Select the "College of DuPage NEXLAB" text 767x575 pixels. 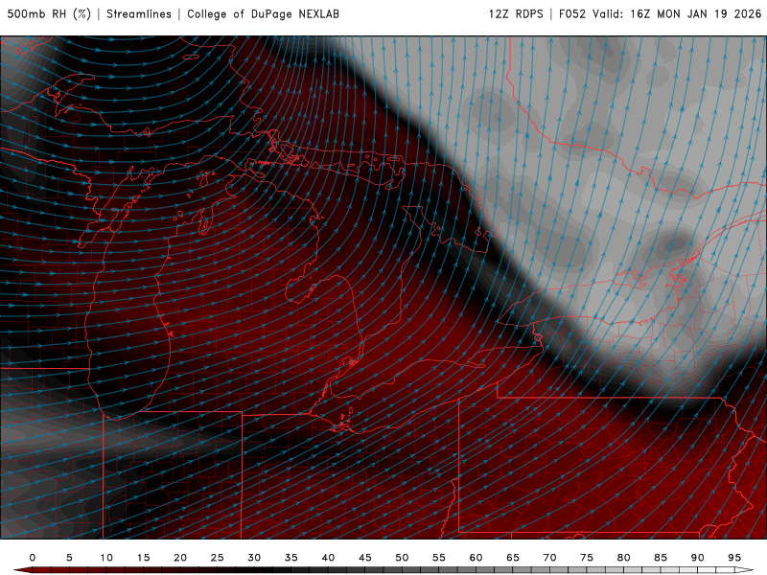click(263, 14)
